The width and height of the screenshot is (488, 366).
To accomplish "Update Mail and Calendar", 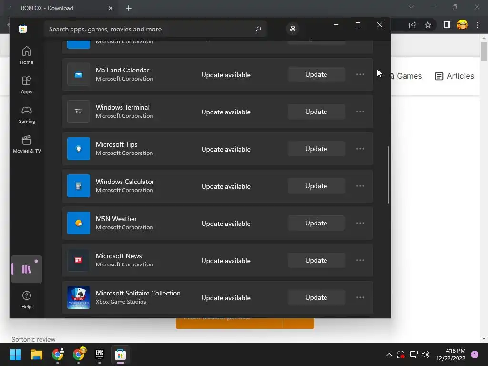I will point(316,74).
